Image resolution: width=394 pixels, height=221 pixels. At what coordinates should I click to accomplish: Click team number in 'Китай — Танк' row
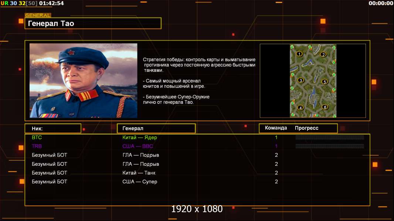click(276, 173)
